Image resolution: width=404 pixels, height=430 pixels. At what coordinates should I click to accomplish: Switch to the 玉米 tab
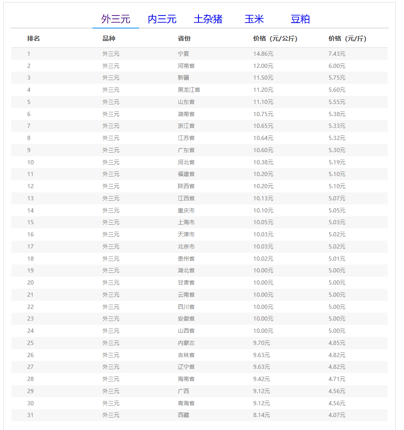click(x=254, y=19)
